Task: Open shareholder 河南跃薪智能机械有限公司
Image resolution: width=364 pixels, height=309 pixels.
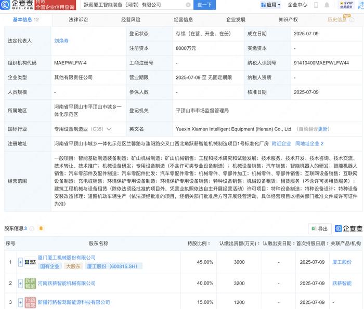Action: click(67, 283)
